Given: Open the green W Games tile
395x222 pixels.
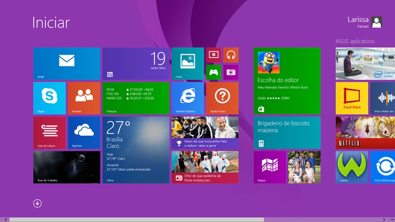Looking at the screenshot, I should click(x=352, y=167).
